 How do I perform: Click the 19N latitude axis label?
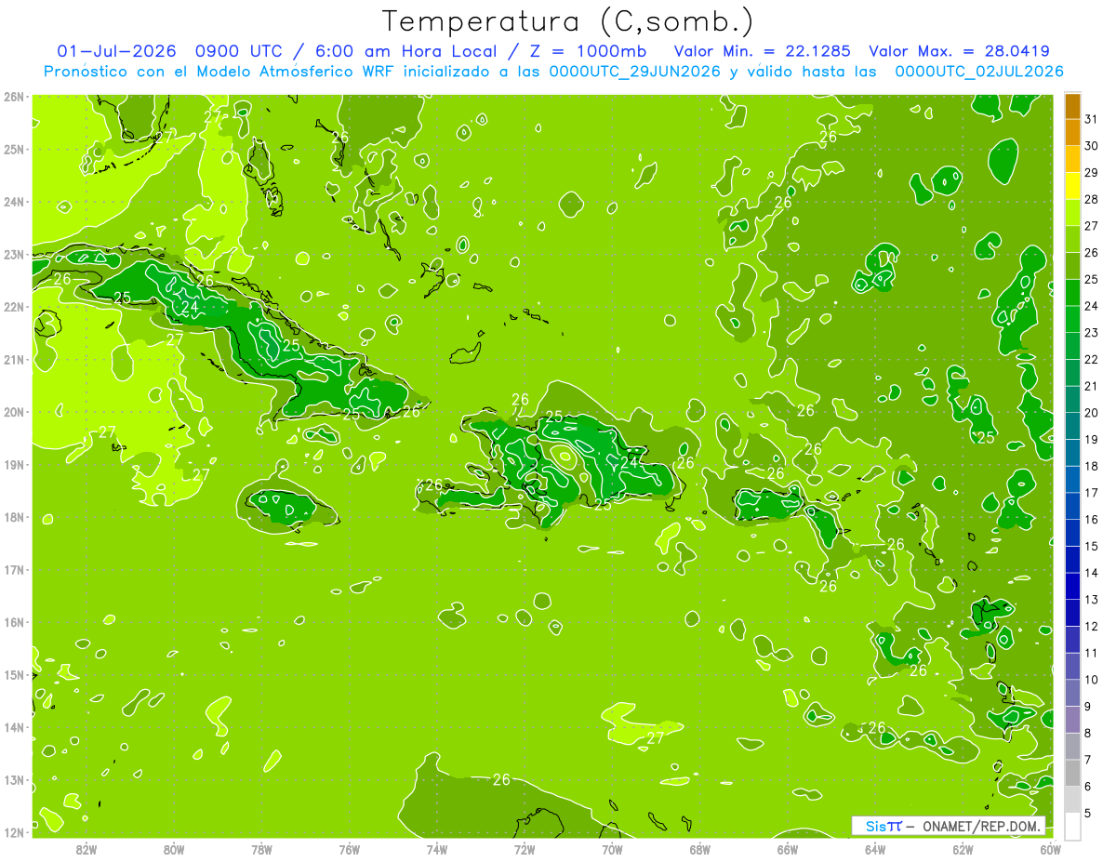13,464
